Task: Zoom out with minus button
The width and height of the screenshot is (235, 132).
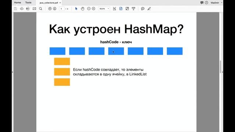Action: coord(89,9)
